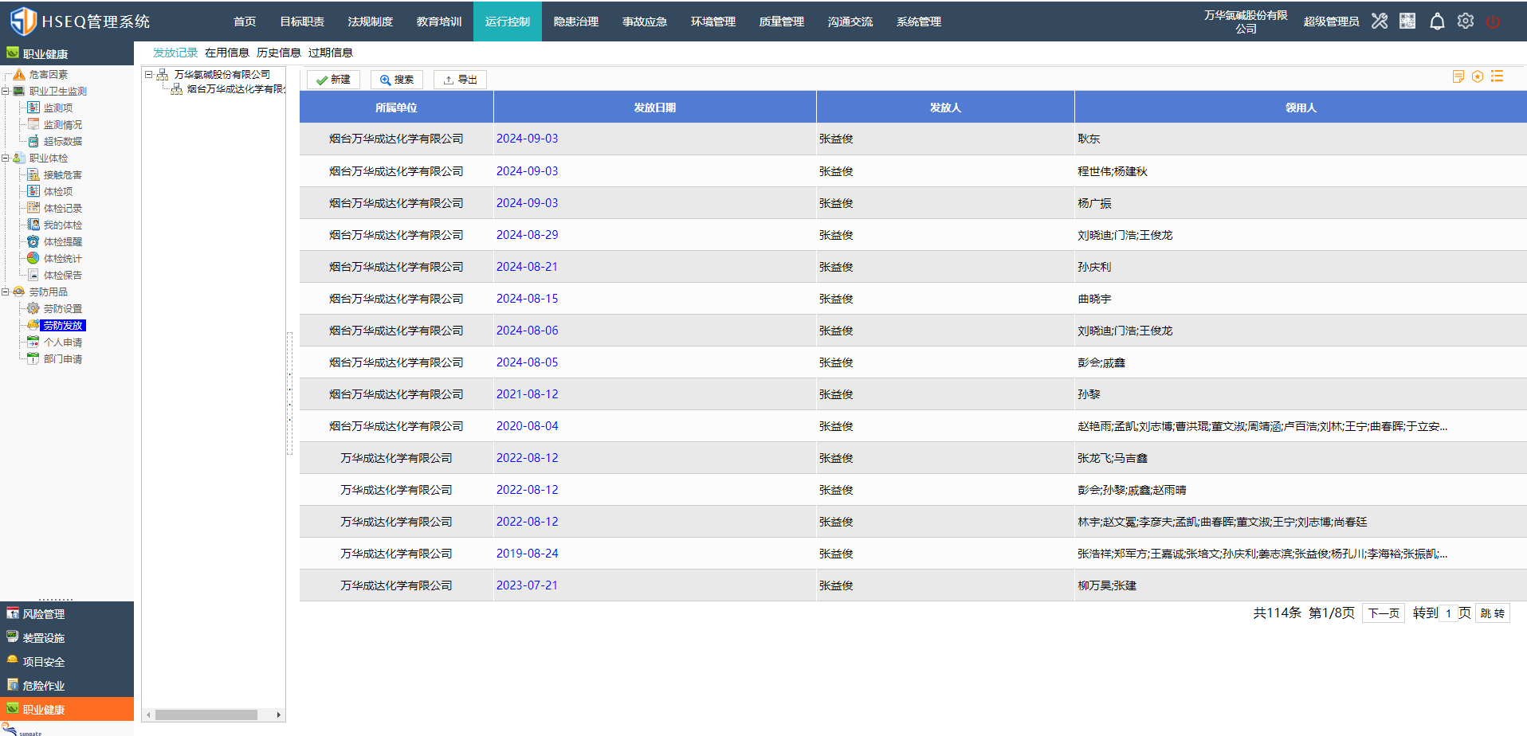Open the 我的体检 tree icon
1527x736 pixels.
click(x=33, y=225)
